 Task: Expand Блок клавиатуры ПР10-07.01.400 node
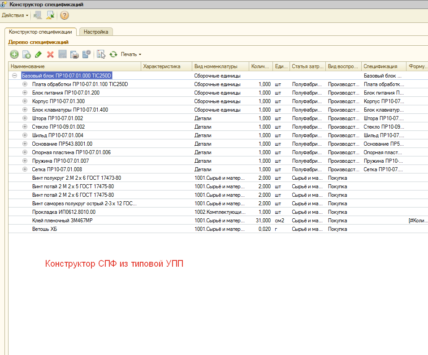[x=25, y=109]
